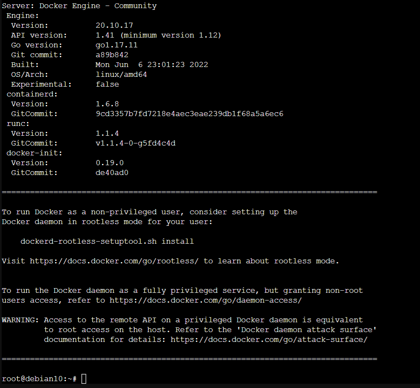The width and height of the screenshot is (420, 388).
Task: Click the OS/Arch value linux/amd64
Action: (x=122, y=75)
